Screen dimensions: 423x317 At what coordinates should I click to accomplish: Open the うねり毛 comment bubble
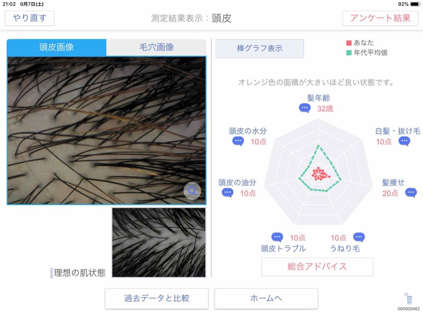(x=359, y=237)
